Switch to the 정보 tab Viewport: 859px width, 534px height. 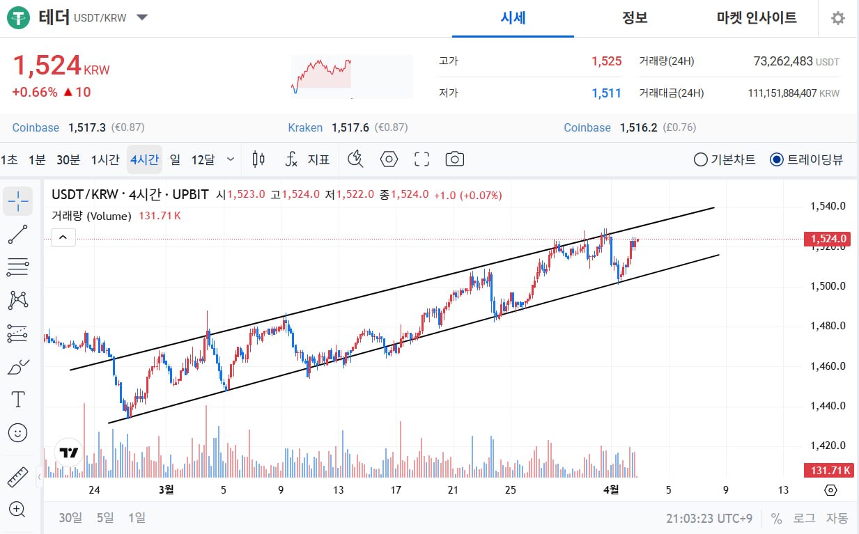(635, 18)
